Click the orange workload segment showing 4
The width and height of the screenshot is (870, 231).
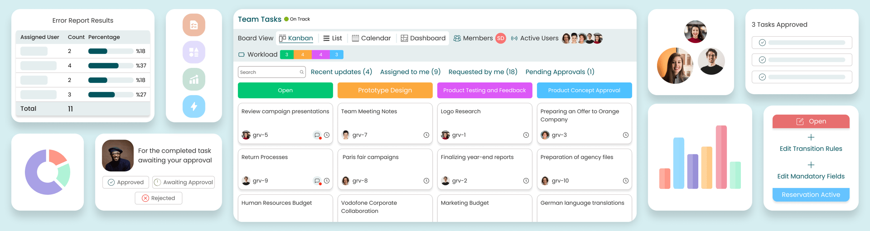[303, 55]
